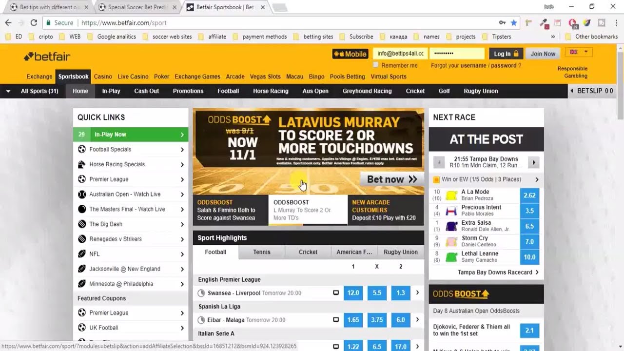The height and width of the screenshot is (351, 624).
Task: Bookmark page with the star icon
Action: pos(513,22)
